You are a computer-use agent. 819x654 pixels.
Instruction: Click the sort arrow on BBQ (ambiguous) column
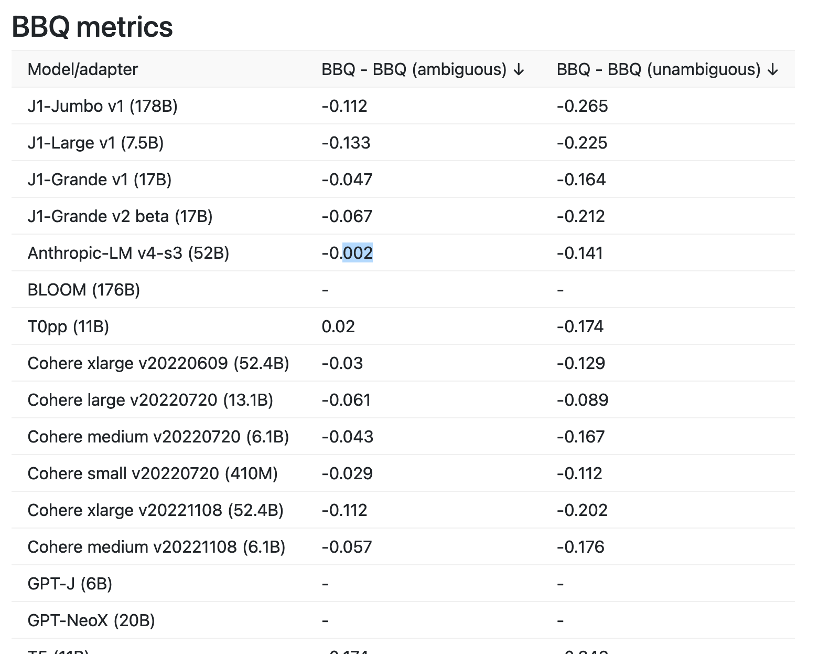(x=519, y=69)
